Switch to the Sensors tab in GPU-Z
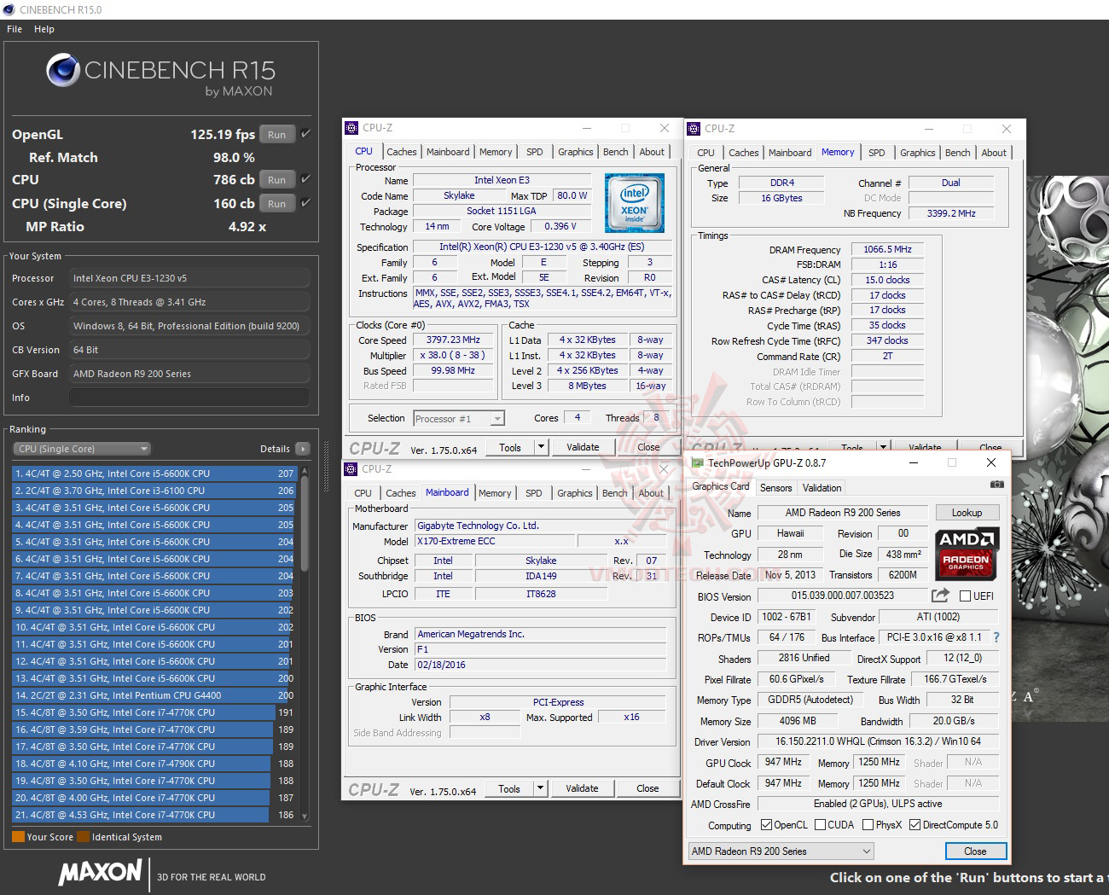Image resolution: width=1109 pixels, height=895 pixels. pyautogui.click(x=776, y=488)
